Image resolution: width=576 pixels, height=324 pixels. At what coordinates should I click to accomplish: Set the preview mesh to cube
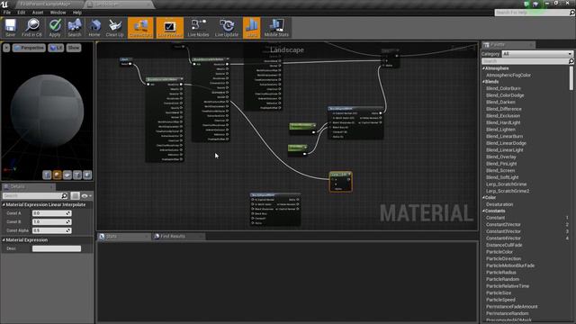pos(77,175)
